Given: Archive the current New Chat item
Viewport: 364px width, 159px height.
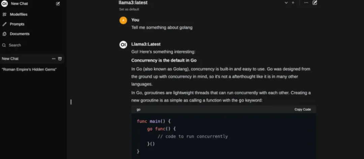Looking at the screenshot, I should 60,58.
